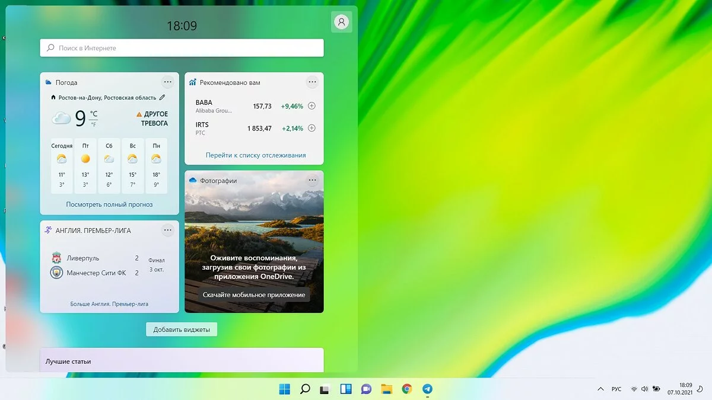Select the Сегодня forecast day
This screenshot has height=400, width=712.
pyautogui.click(x=62, y=166)
